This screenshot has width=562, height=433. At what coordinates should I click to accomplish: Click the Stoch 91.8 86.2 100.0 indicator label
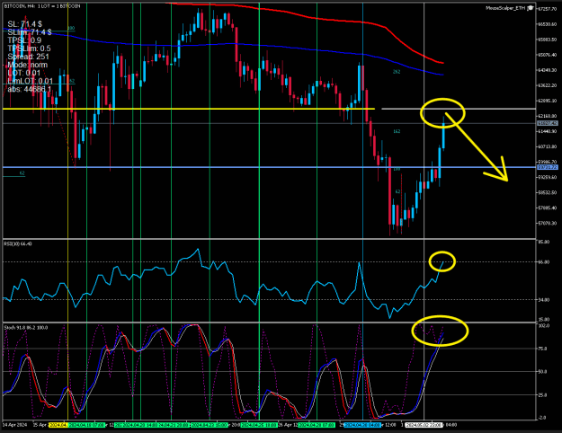[x=26, y=328]
